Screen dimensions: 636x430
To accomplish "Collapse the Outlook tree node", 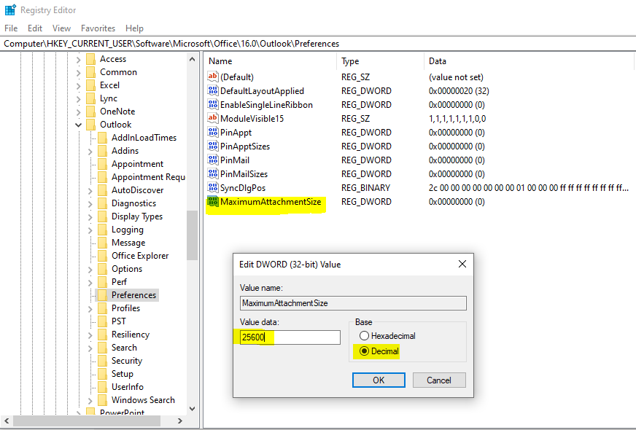I will click(79, 125).
